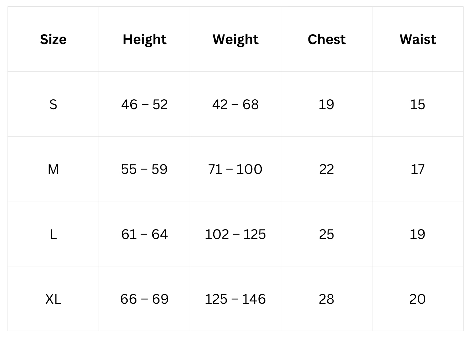The height and width of the screenshot is (339, 474).
Task: Select the S size cell
Action: pos(53,104)
